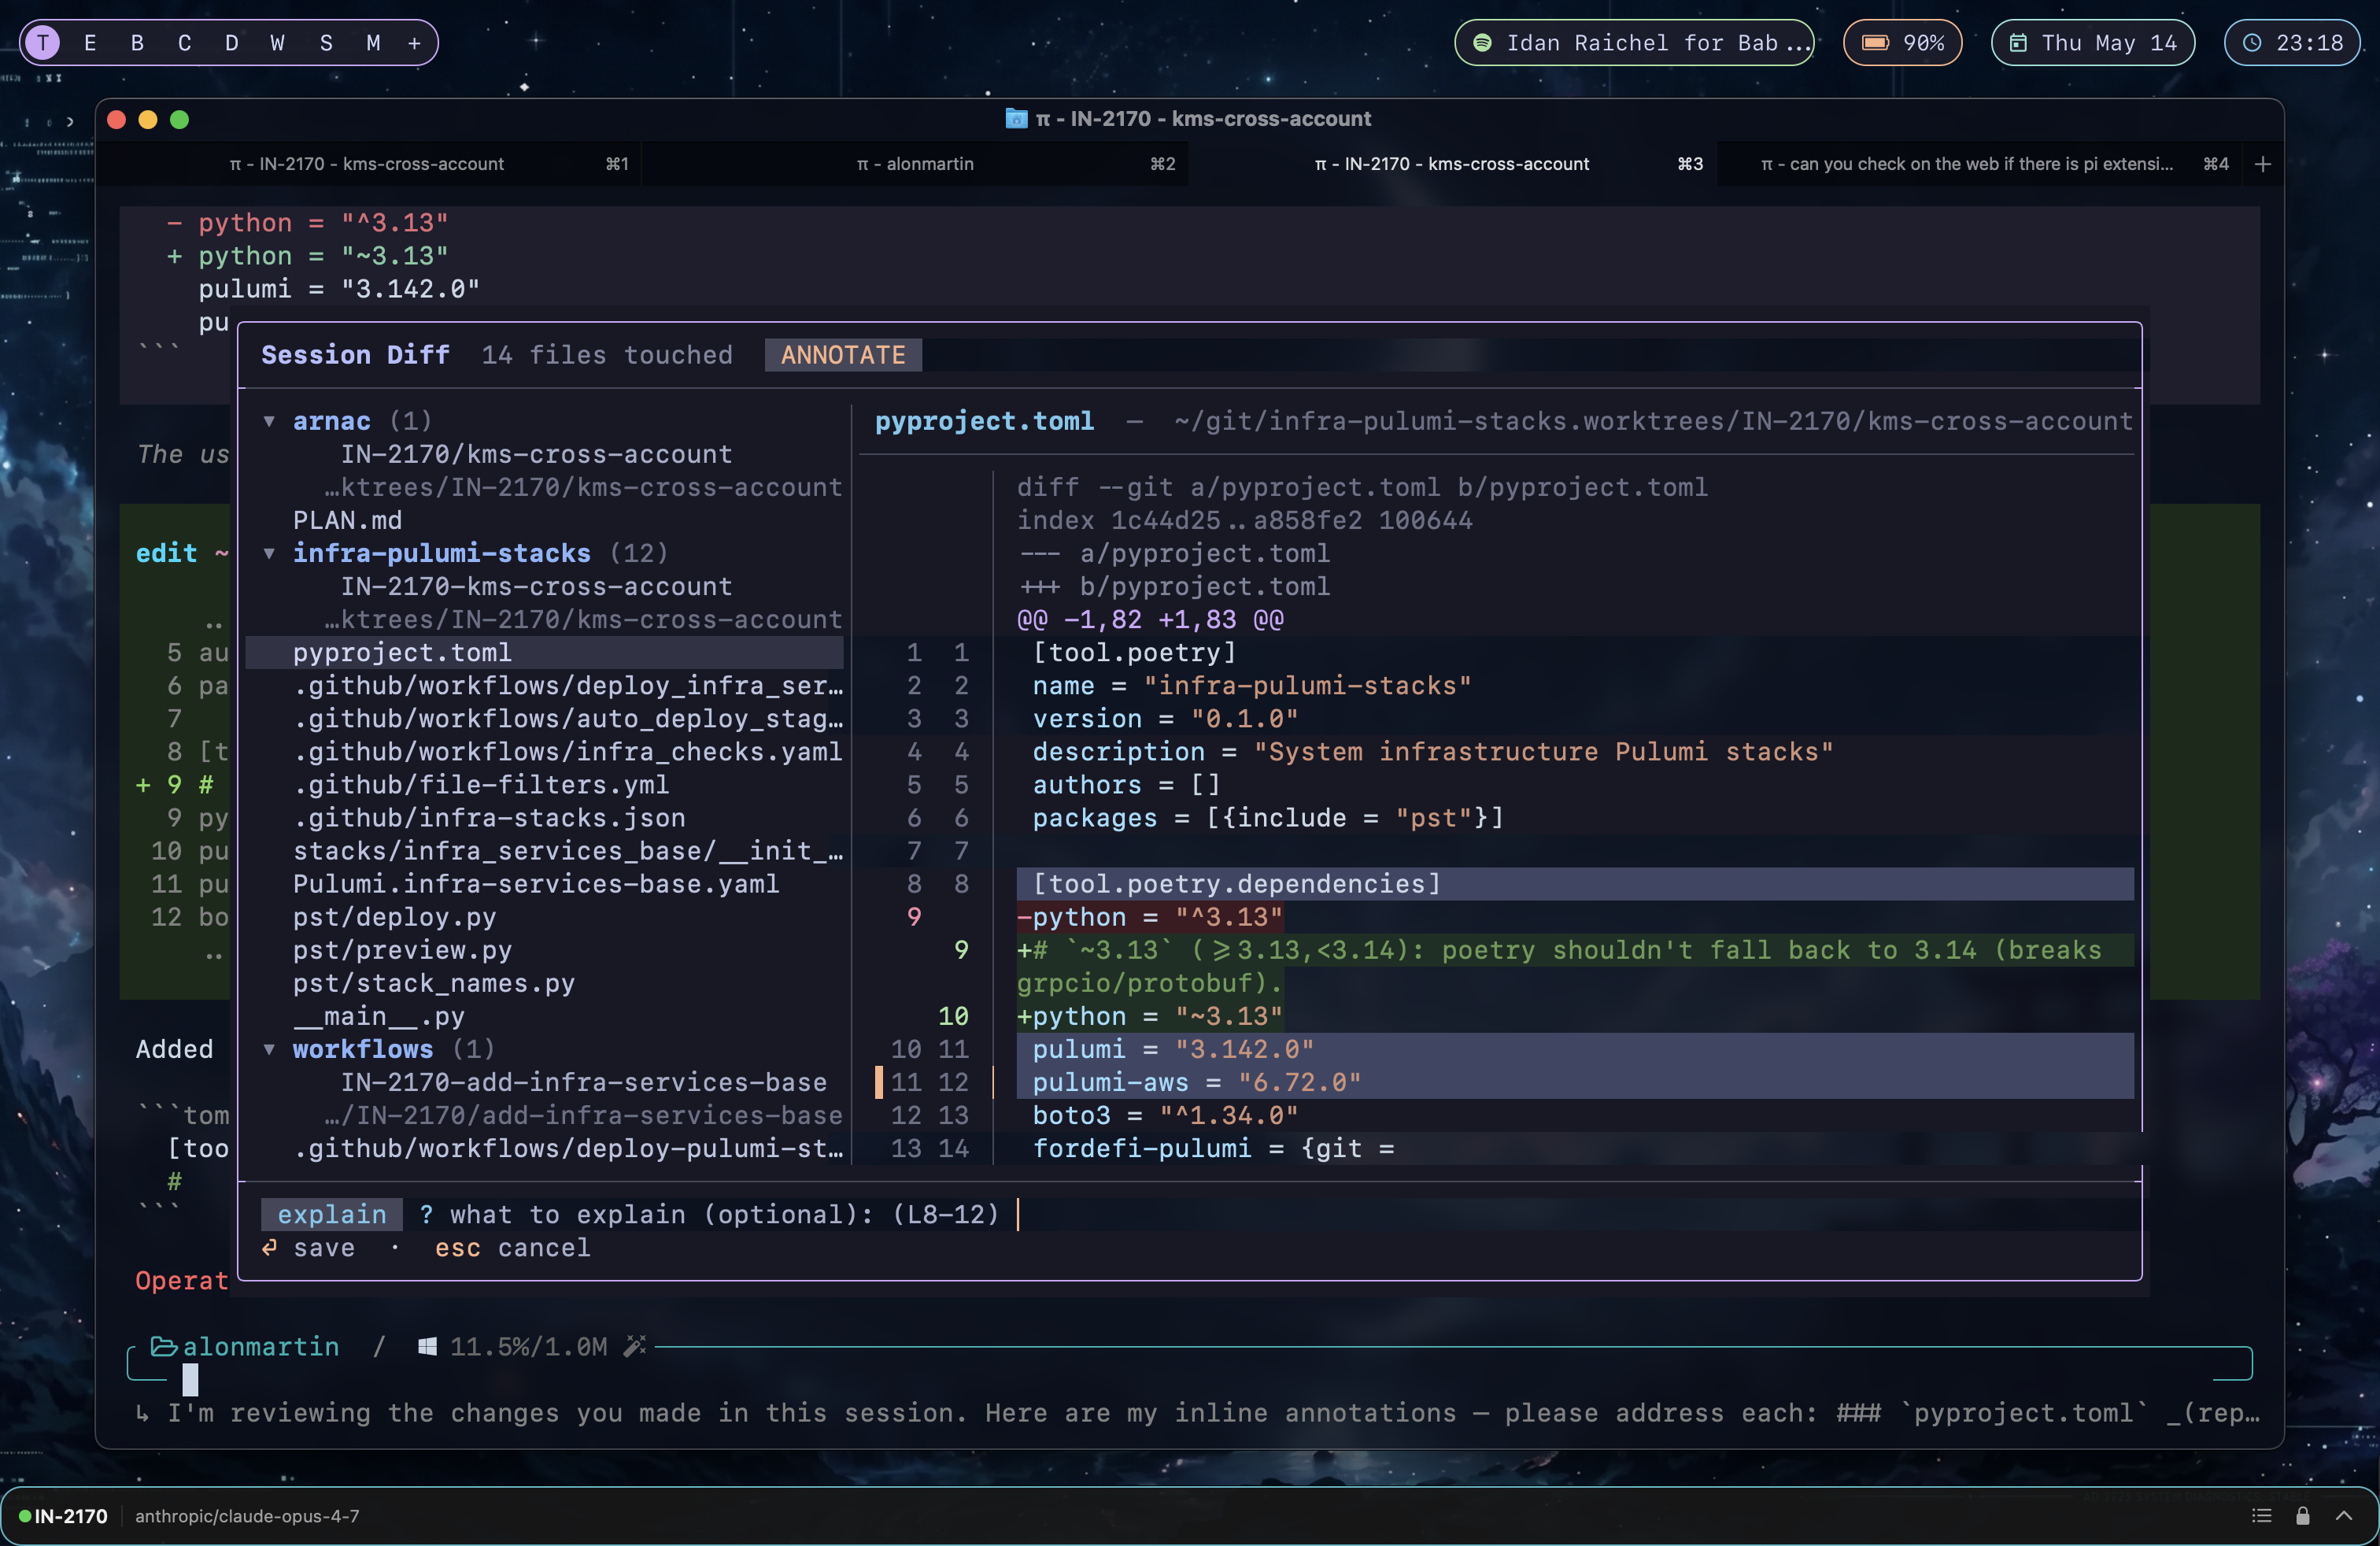Select pst/stack_names.py in the file tree
2380x1546 pixels.
434,983
